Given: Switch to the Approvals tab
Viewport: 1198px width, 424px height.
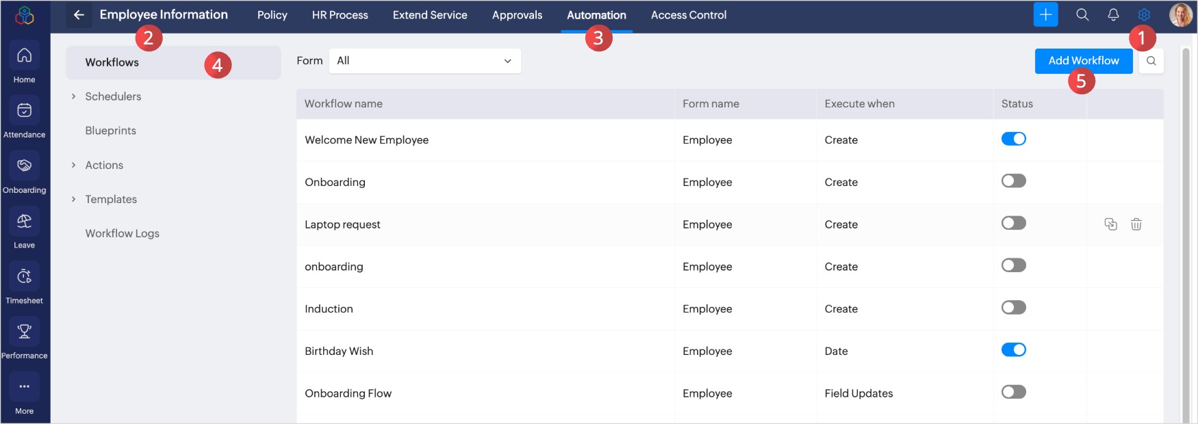Looking at the screenshot, I should tap(517, 15).
